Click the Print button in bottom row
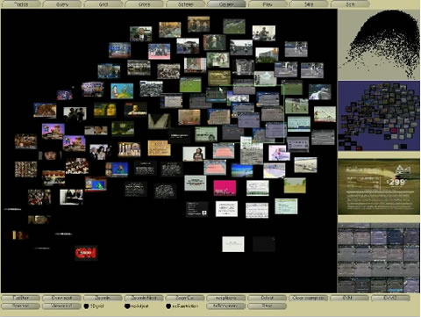Viewport: 421px width, 317px height. 267,306
